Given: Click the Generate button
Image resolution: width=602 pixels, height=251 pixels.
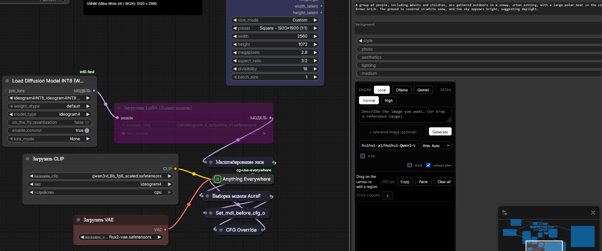Looking at the screenshot, I should click(x=440, y=132).
